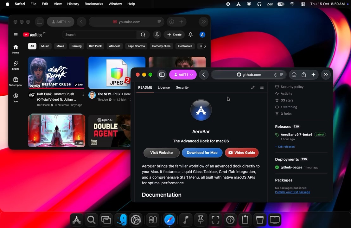Start YouTube voice search with the microphone

point(157,35)
